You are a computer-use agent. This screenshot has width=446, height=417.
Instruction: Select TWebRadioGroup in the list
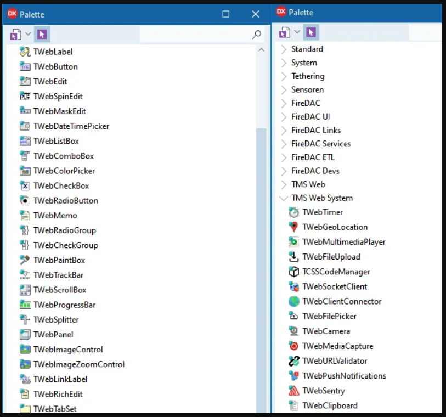[x=65, y=230]
